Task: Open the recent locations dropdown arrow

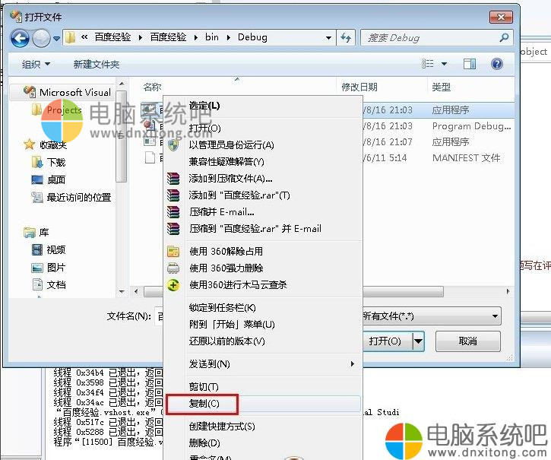Action: [x=56, y=38]
